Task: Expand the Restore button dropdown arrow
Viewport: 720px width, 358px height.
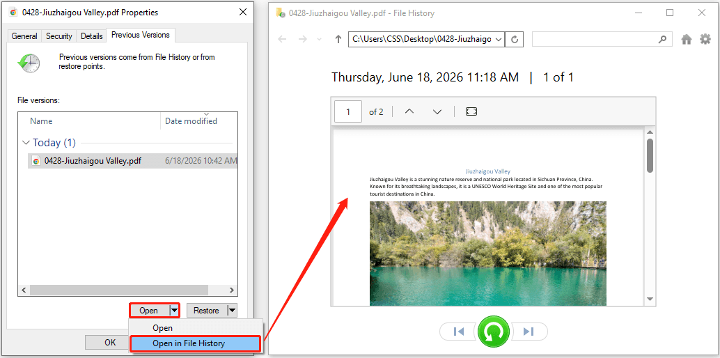Action: coord(233,311)
